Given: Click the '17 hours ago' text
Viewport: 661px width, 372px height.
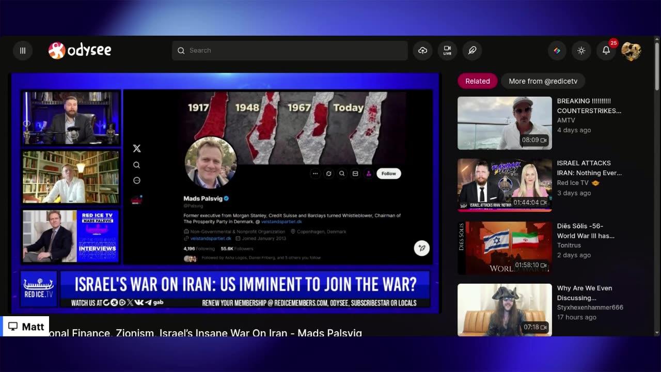Looking at the screenshot, I should pyautogui.click(x=576, y=317).
